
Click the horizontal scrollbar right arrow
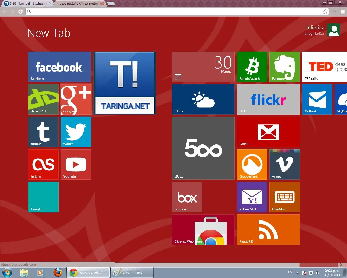pyautogui.click(x=341, y=265)
